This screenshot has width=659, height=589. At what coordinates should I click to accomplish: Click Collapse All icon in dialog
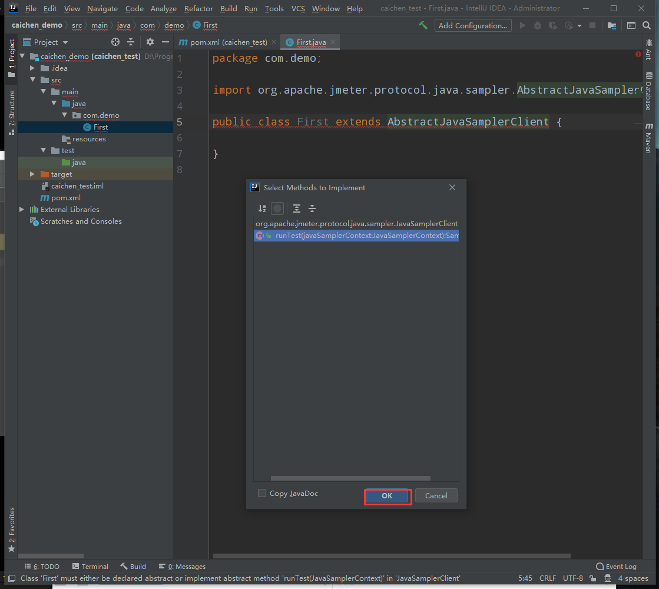pos(312,208)
